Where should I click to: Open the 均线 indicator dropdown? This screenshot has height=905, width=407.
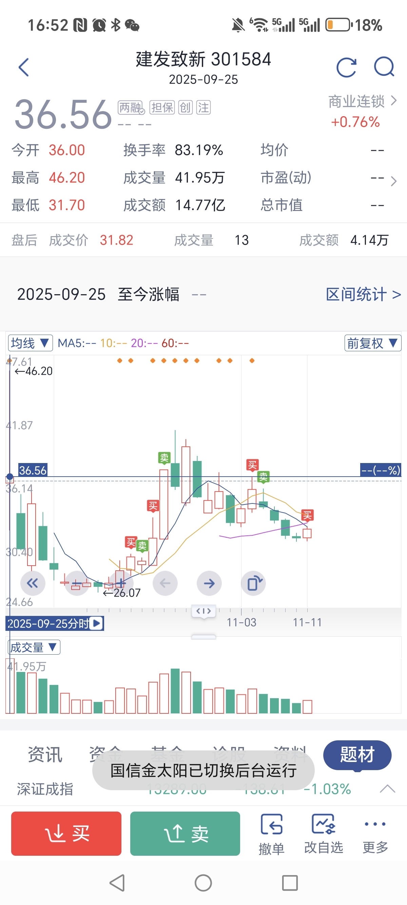tap(30, 343)
